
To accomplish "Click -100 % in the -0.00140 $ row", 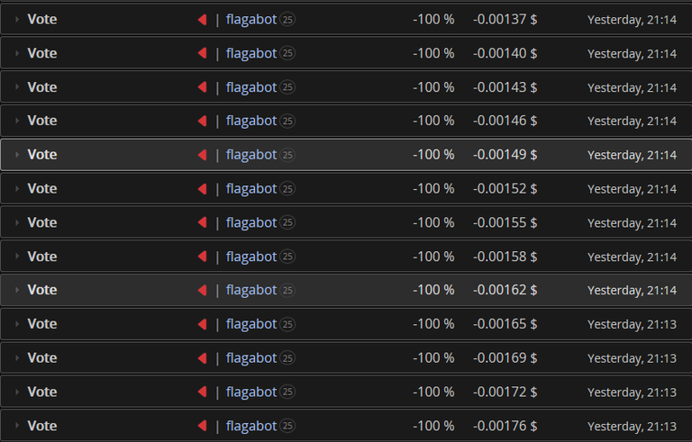I will pos(433,53).
